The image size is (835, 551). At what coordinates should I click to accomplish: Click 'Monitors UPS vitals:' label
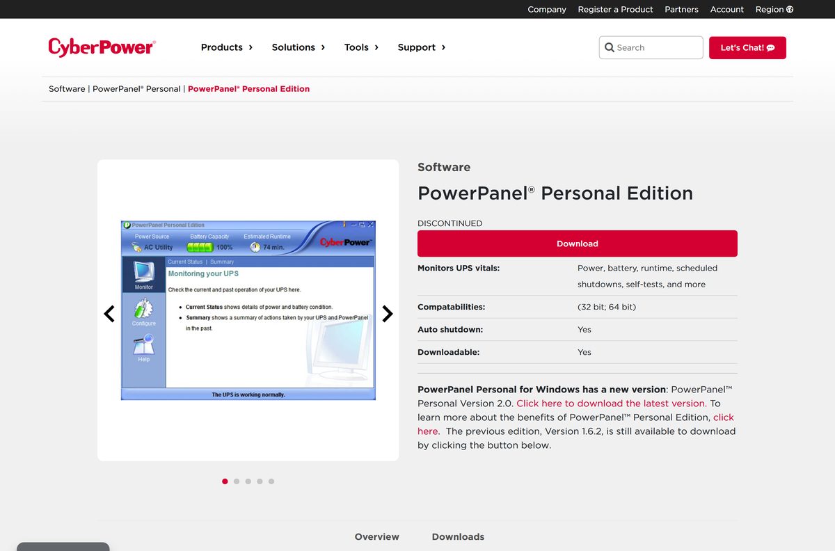pos(459,268)
